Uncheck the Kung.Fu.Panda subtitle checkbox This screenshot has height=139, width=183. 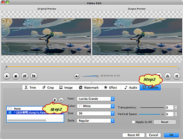tap(10, 112)
